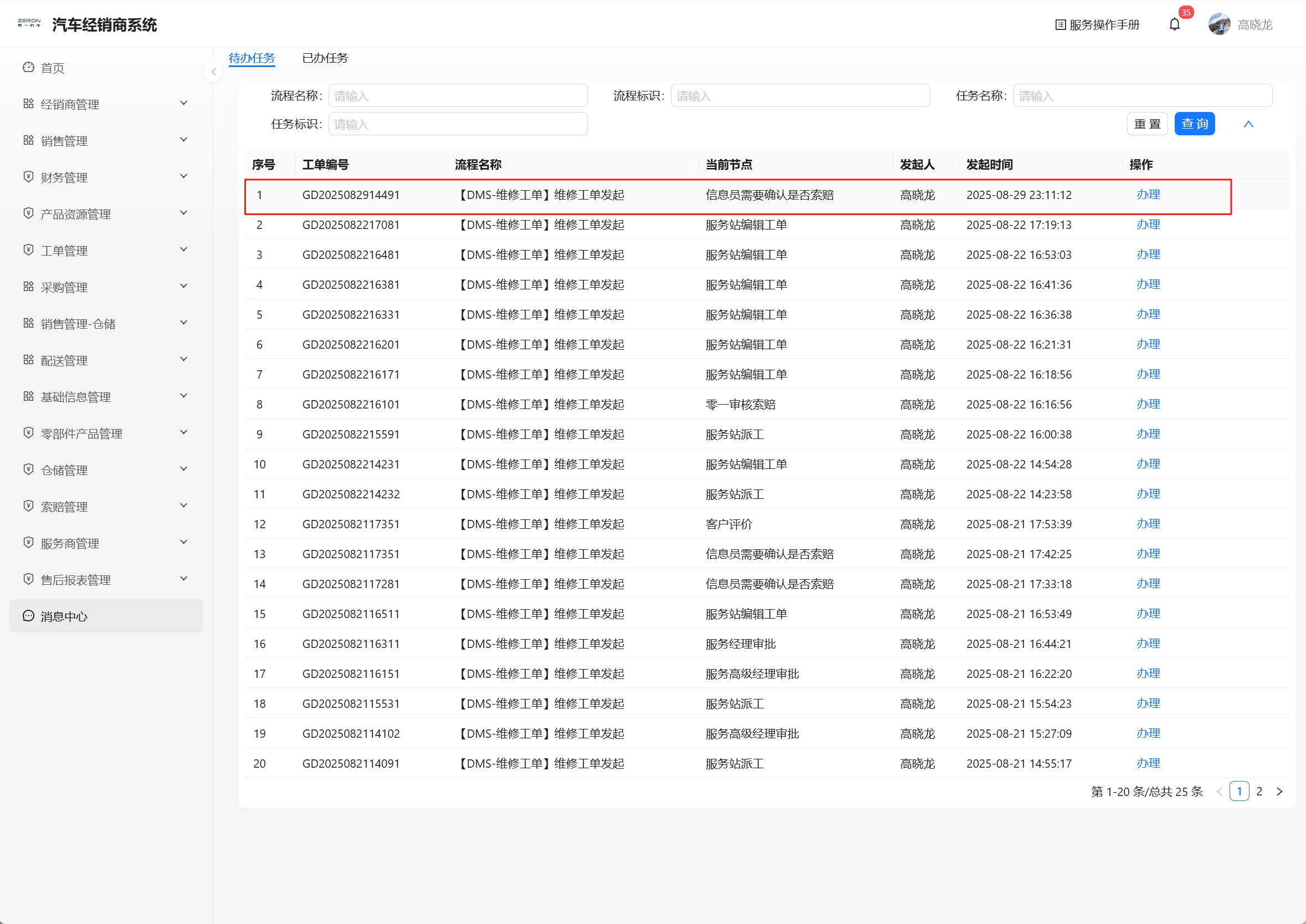Click the 工单编号 column header
1306x924 pixels.
(x=325, y=165)
